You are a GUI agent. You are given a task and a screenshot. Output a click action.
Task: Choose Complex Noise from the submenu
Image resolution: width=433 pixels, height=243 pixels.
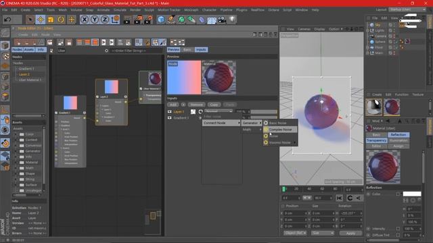280,129
